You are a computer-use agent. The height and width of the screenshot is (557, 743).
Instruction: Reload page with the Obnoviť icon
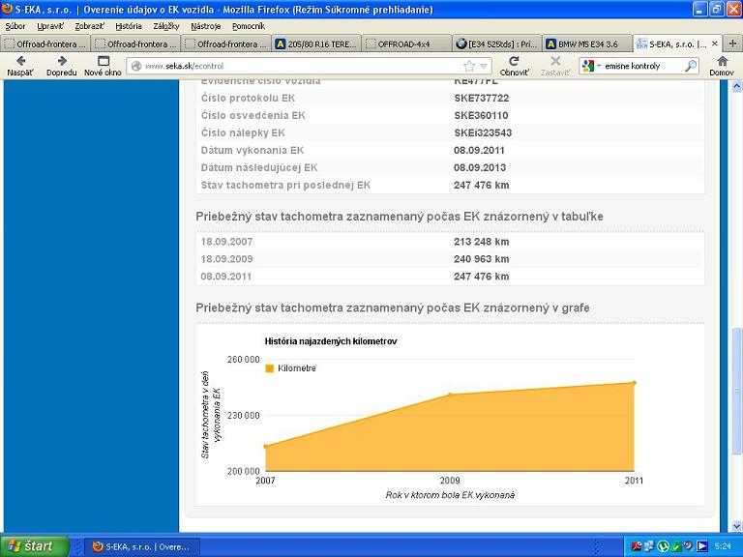[514, 66]
